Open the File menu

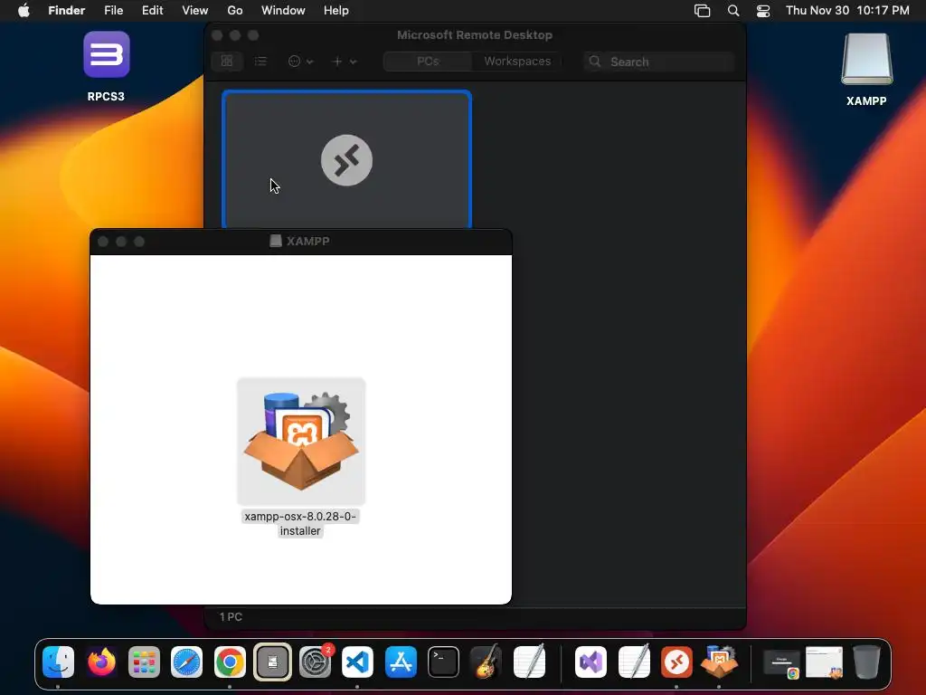(113, 11)
